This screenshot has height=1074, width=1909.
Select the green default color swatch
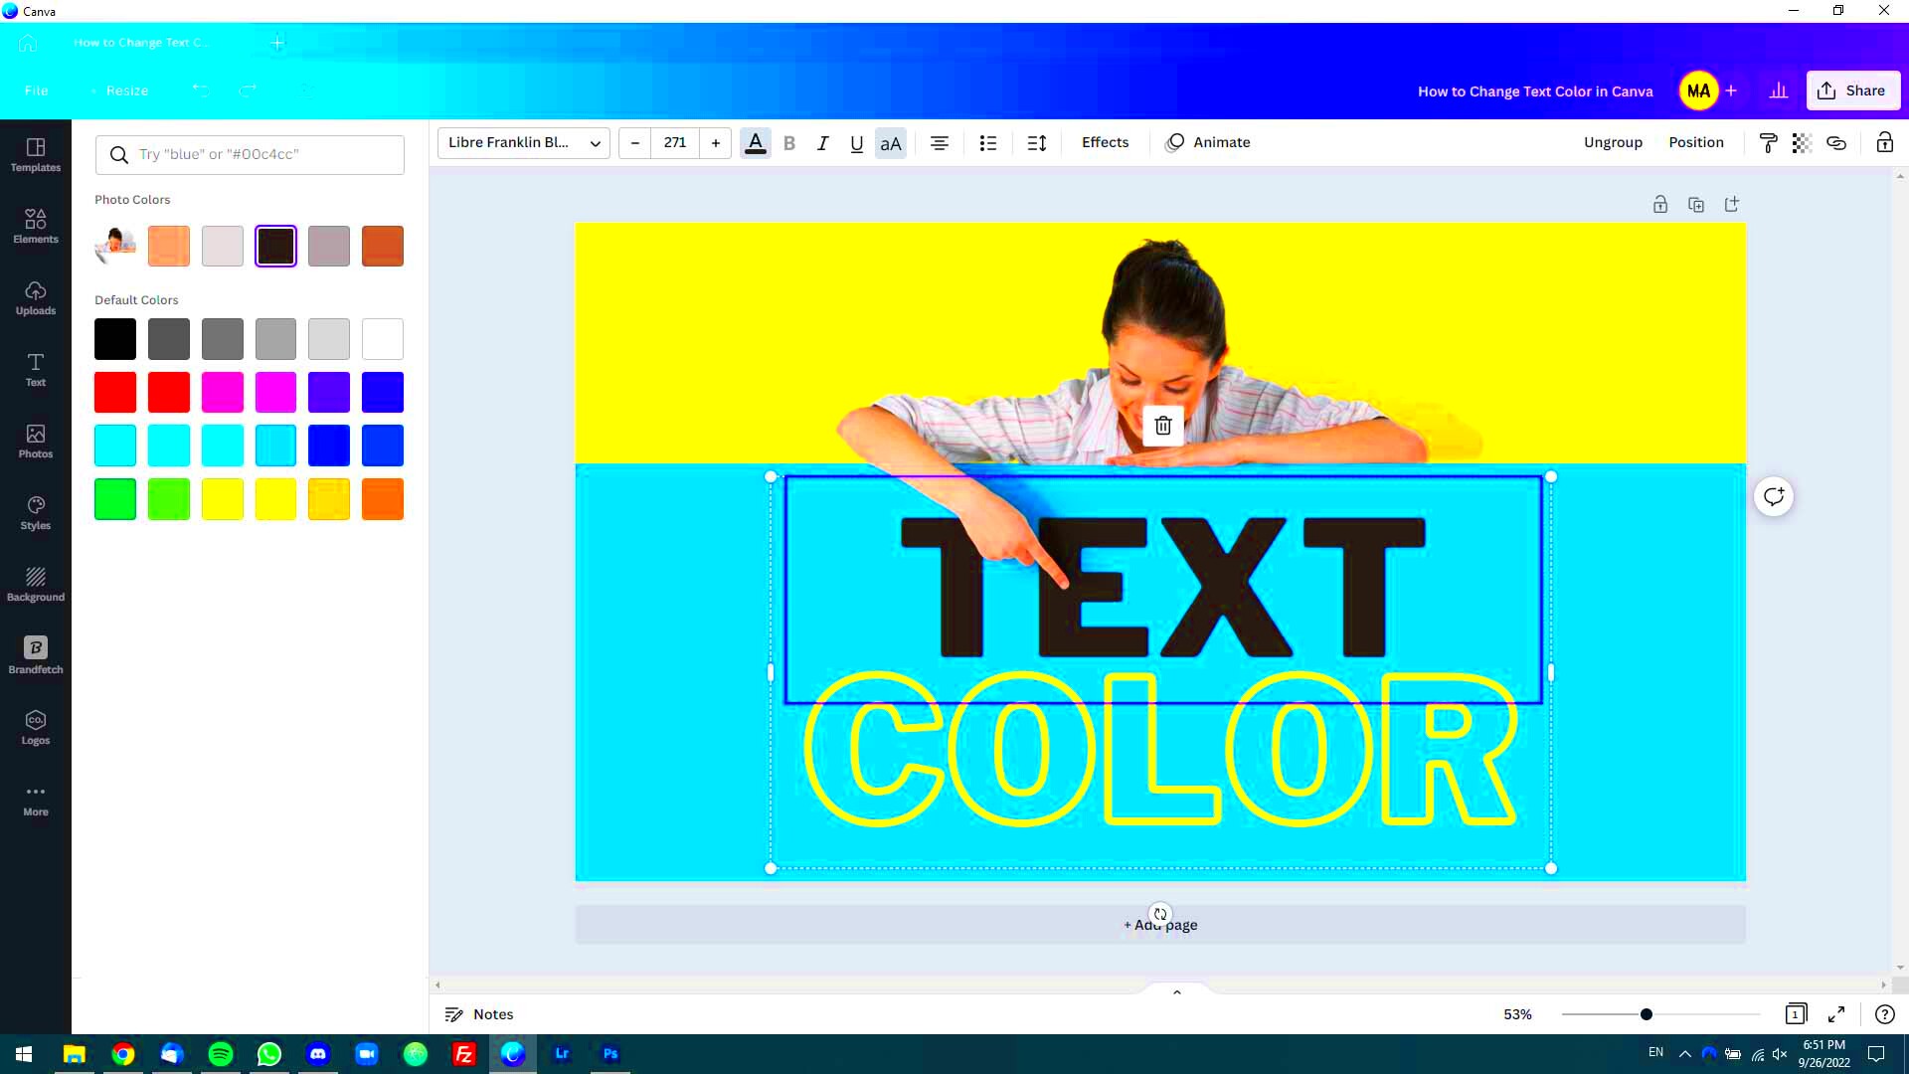[x=115, y=499]
